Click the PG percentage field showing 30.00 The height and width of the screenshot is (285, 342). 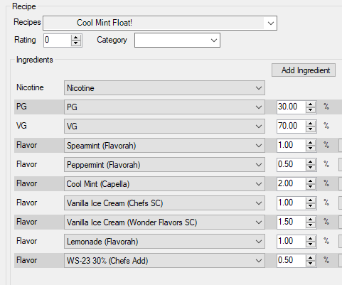[x=291, y=107]
